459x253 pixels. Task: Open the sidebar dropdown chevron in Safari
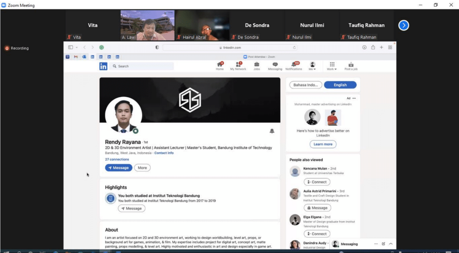pos(77,47)
